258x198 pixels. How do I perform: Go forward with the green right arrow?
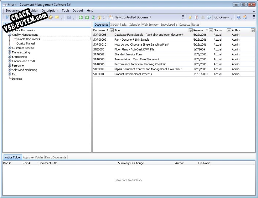coord(87,17)
